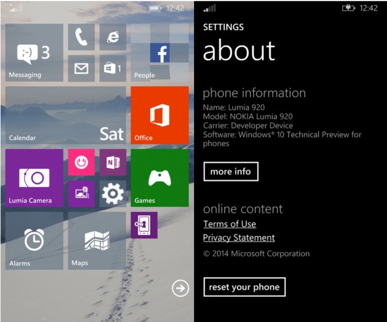
Task: Launch the Games Xbox tile
Action: tap(160, 177)
